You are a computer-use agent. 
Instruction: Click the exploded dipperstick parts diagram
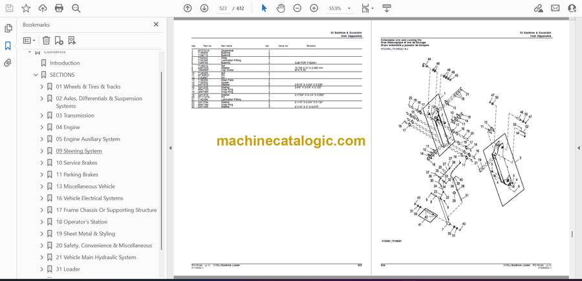469,147
